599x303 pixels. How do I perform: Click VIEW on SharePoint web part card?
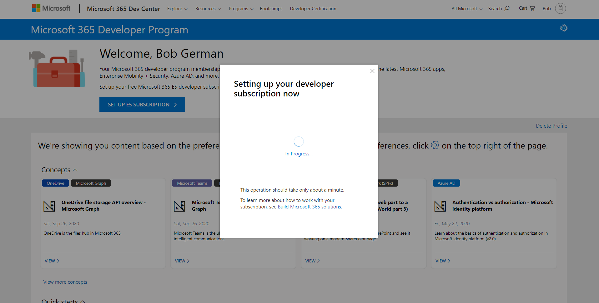(313, 261)
